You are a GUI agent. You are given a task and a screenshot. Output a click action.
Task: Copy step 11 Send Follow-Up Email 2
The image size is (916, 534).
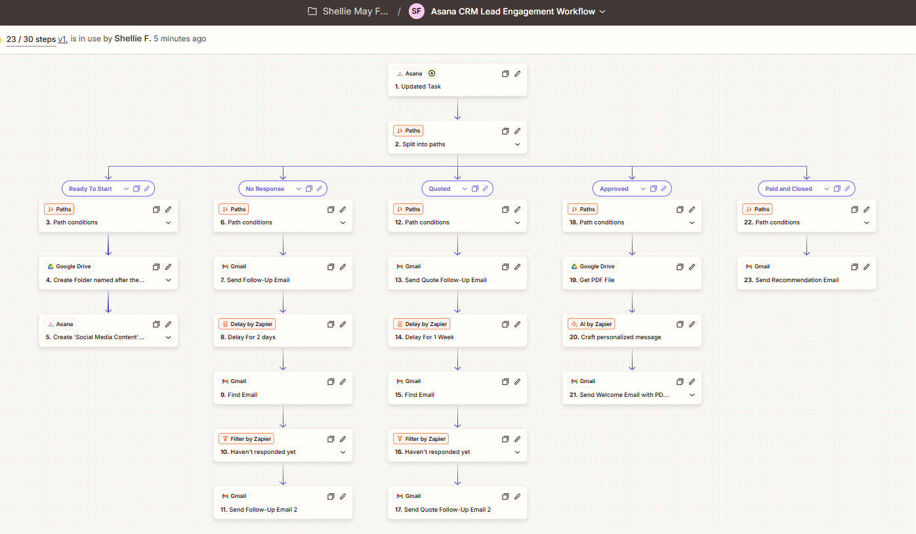[331, 497]
